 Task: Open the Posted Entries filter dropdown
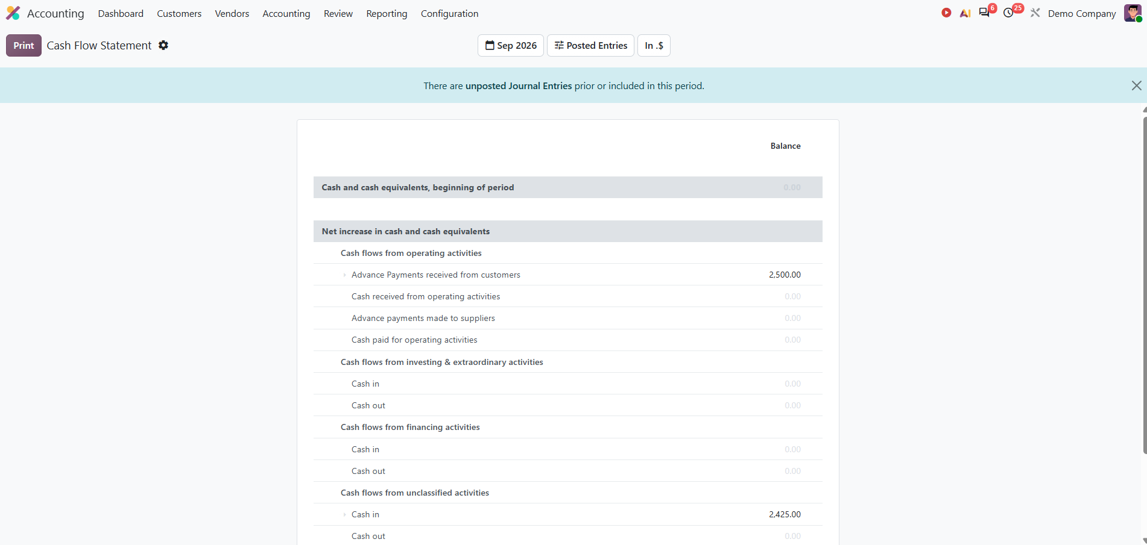point(590,46)
